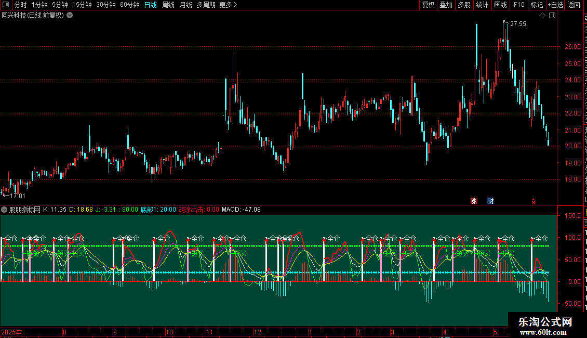
Task: Click the K: 11.35 indicator value
Action: click(55, 210)
